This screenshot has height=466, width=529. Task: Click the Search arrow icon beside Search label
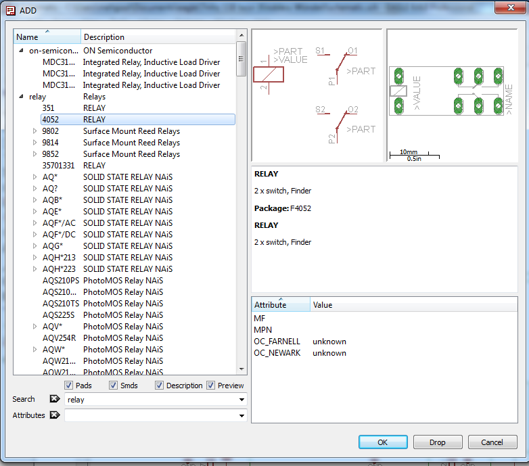tap(55, 400)
